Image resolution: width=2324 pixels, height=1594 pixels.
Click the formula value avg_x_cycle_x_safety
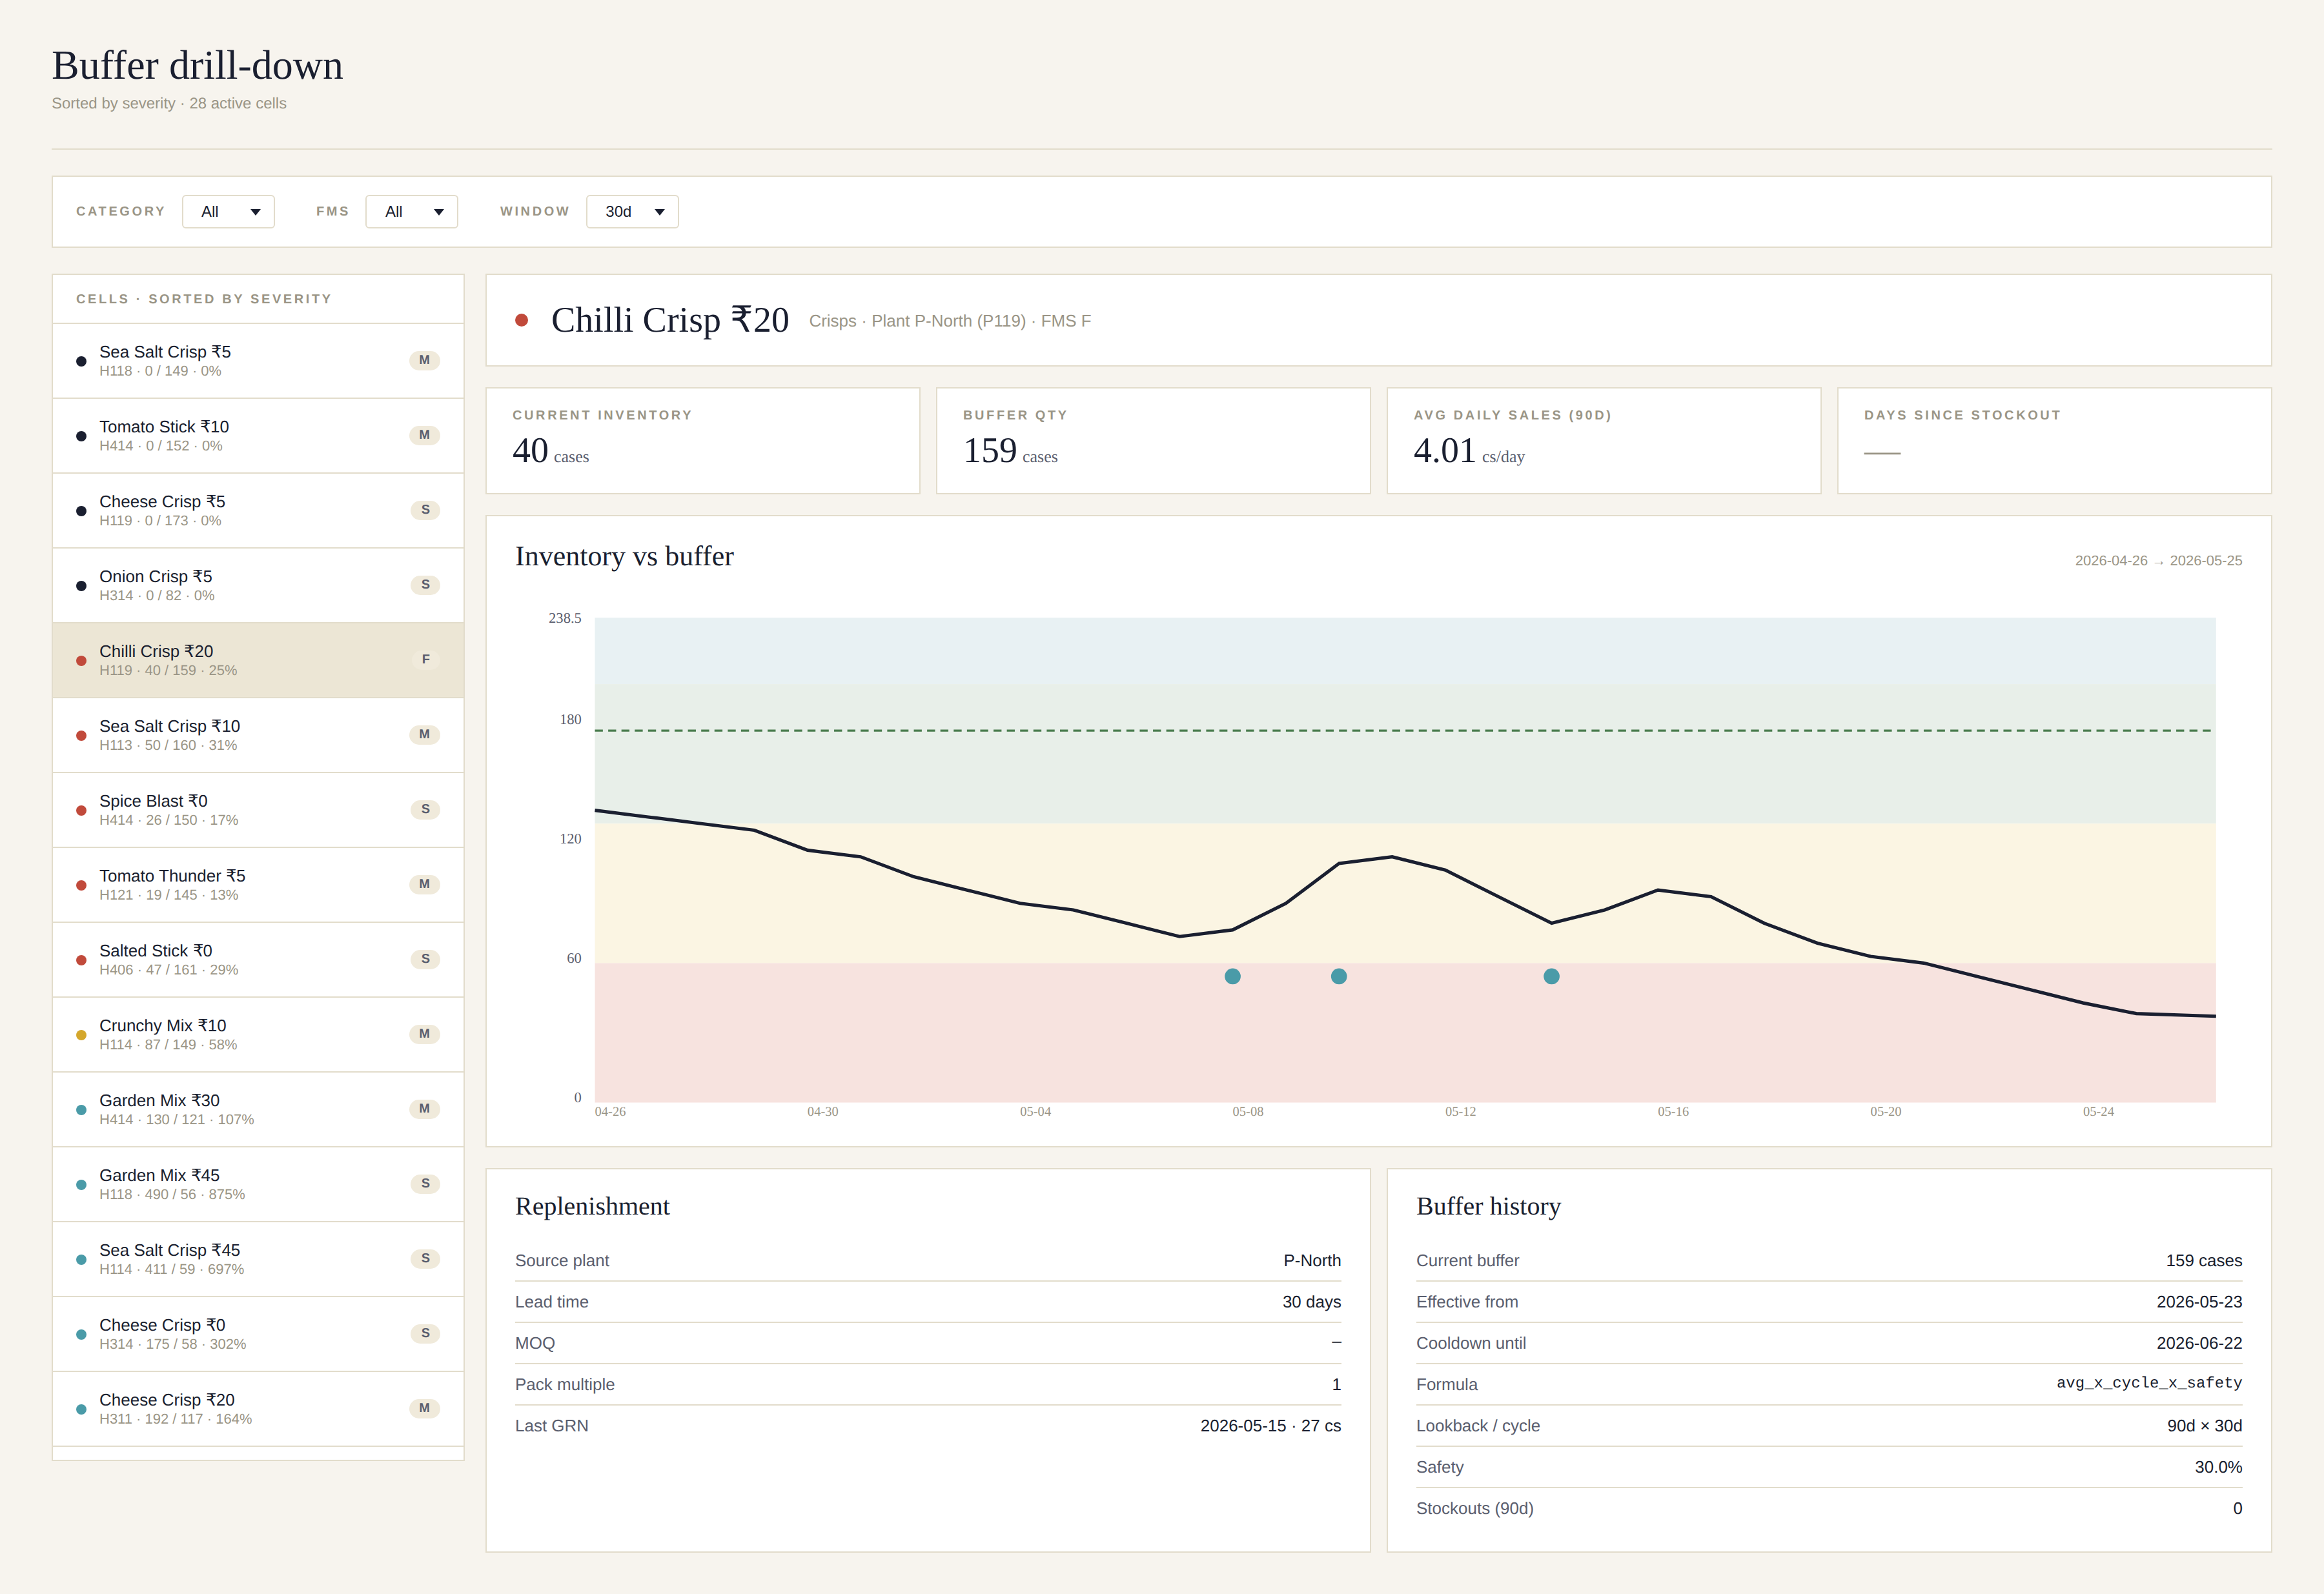pos(2149,1383)
